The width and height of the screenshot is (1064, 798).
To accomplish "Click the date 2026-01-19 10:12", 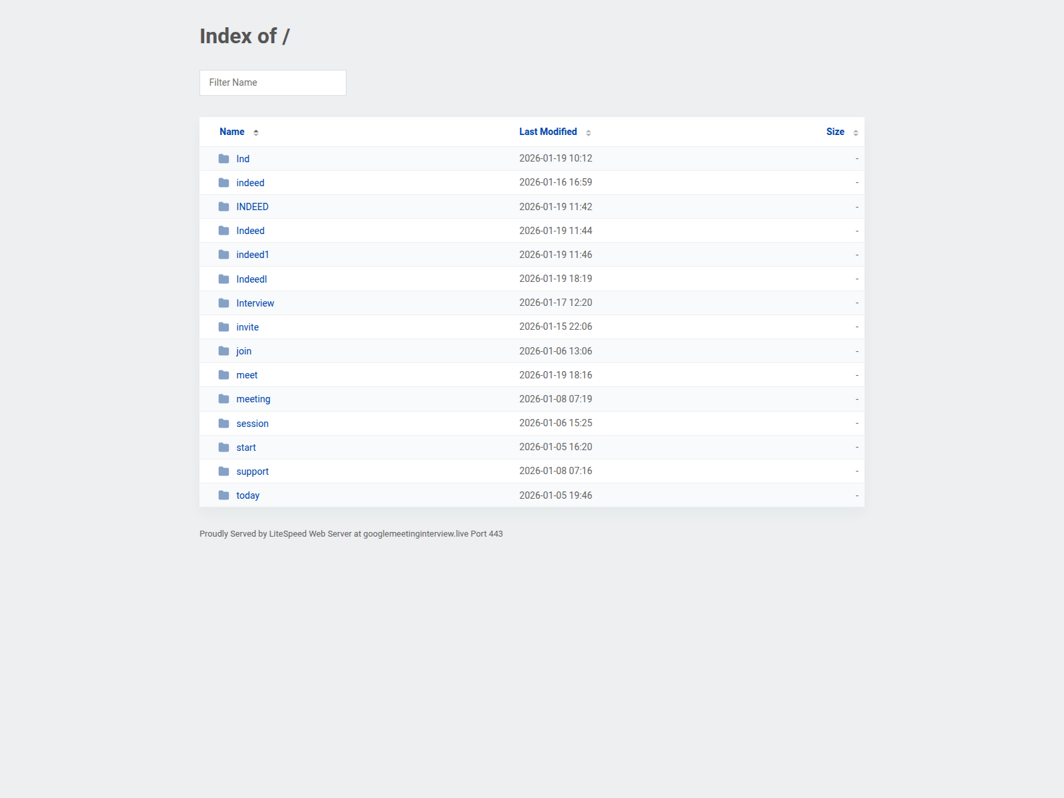I will [556, 158].
